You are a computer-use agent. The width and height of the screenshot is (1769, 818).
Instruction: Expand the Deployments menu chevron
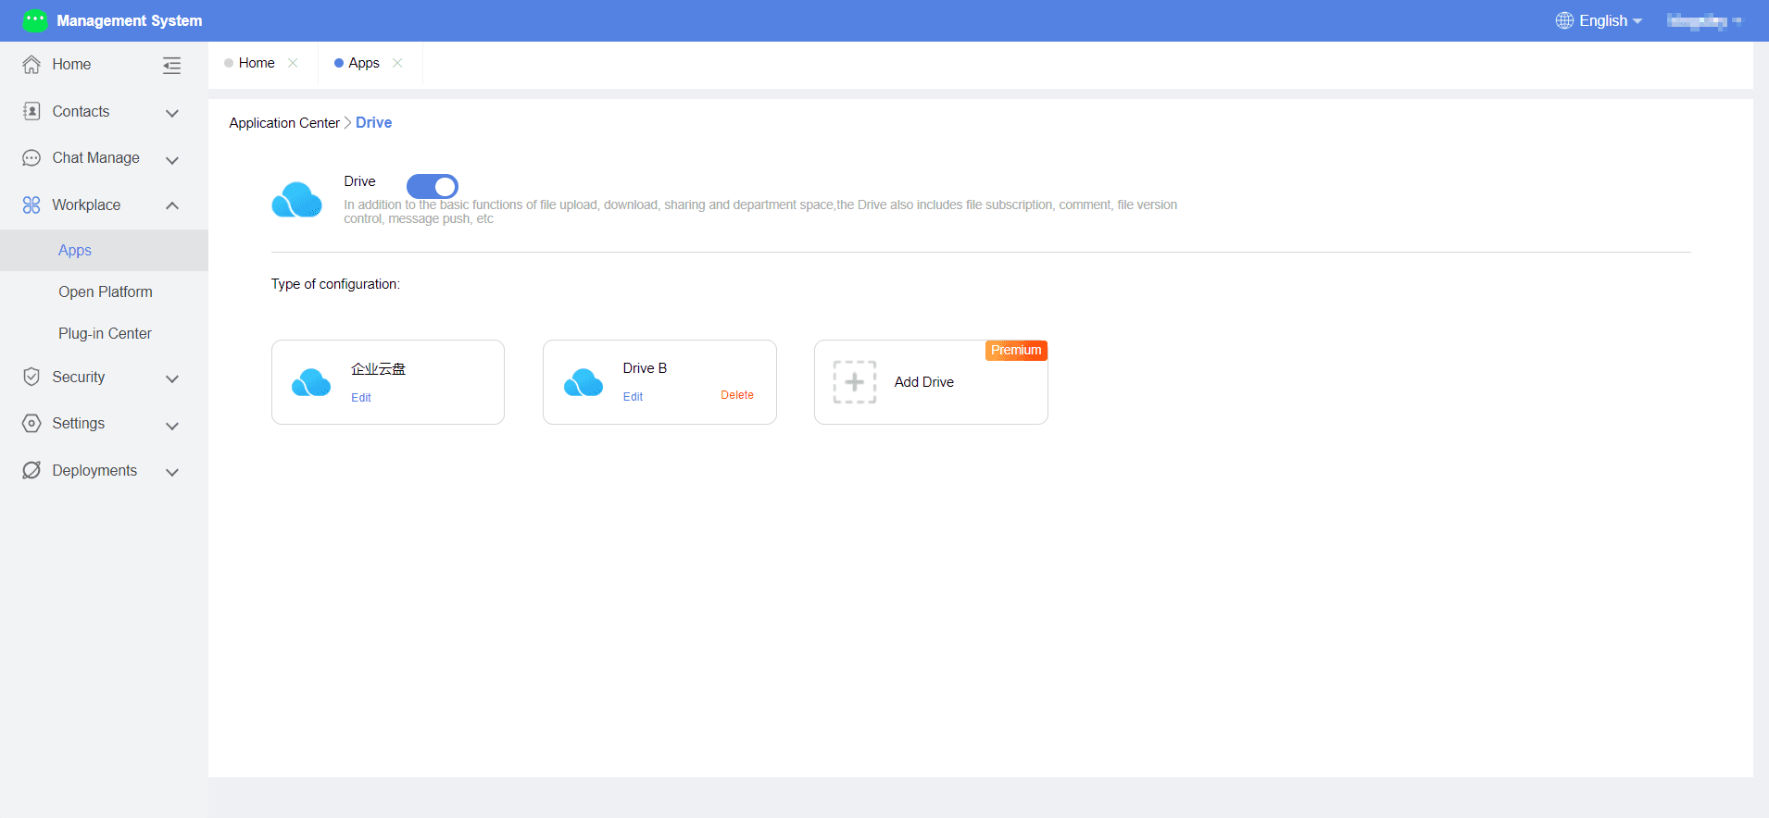pyautogui.click(x=172, y=472)
